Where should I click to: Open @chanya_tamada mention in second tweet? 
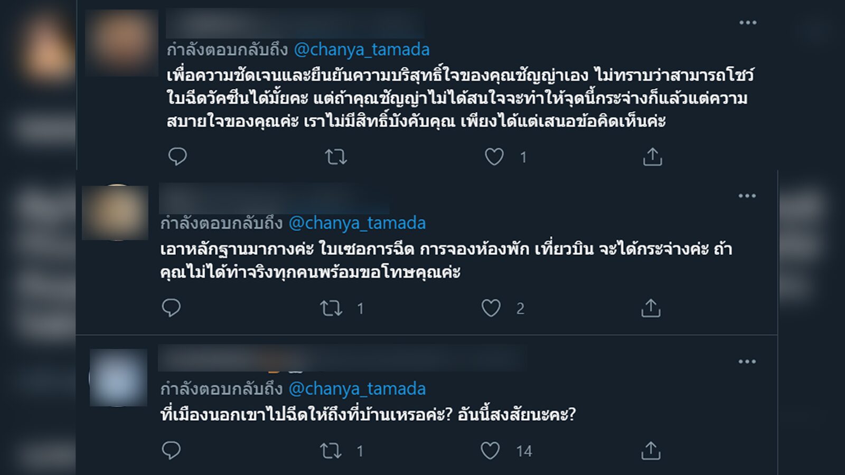[357, 223]
